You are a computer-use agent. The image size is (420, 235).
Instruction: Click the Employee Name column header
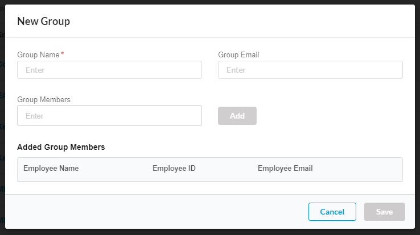click(51, 169)
